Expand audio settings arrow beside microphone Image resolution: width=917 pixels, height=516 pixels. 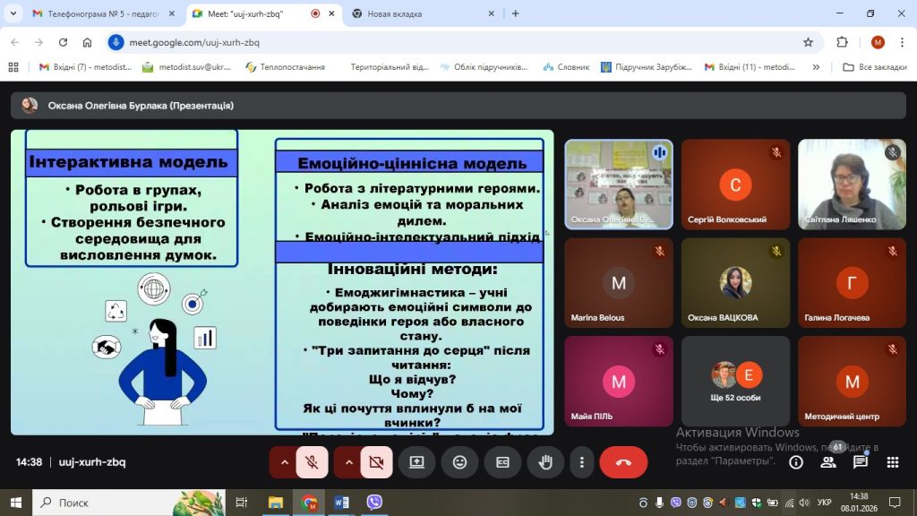[x=284, y=462]
